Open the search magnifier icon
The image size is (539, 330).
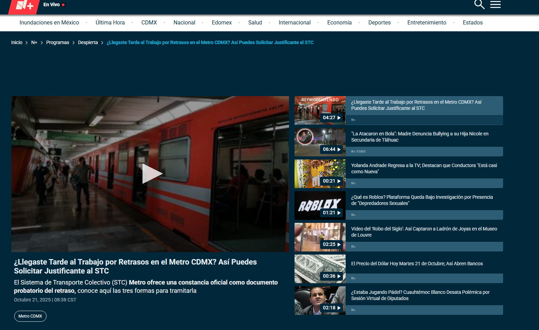(x=479, y=4)
